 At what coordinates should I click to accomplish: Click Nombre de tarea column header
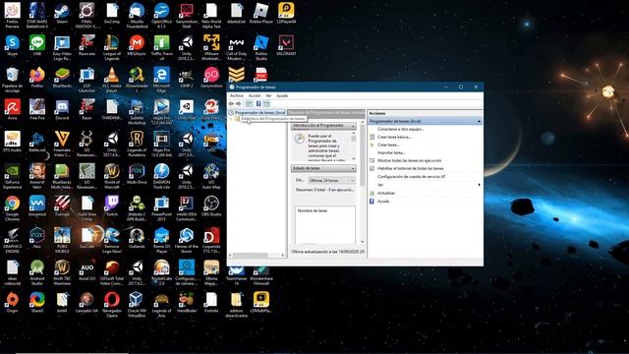[x=313, y=210]
